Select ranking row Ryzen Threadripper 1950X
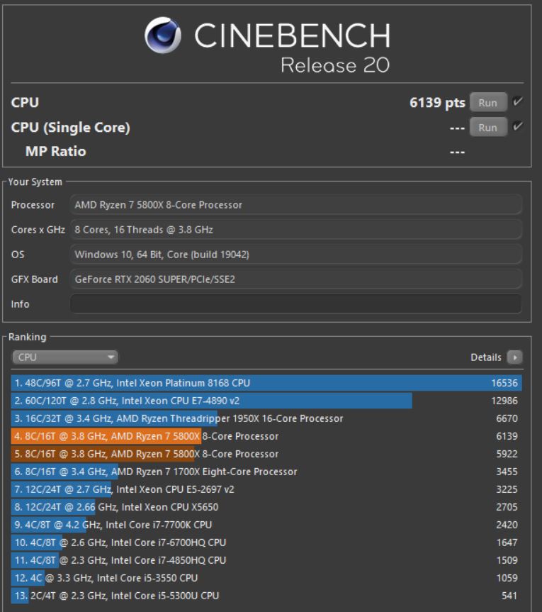 pyautogui.click(x=266, y=418)
